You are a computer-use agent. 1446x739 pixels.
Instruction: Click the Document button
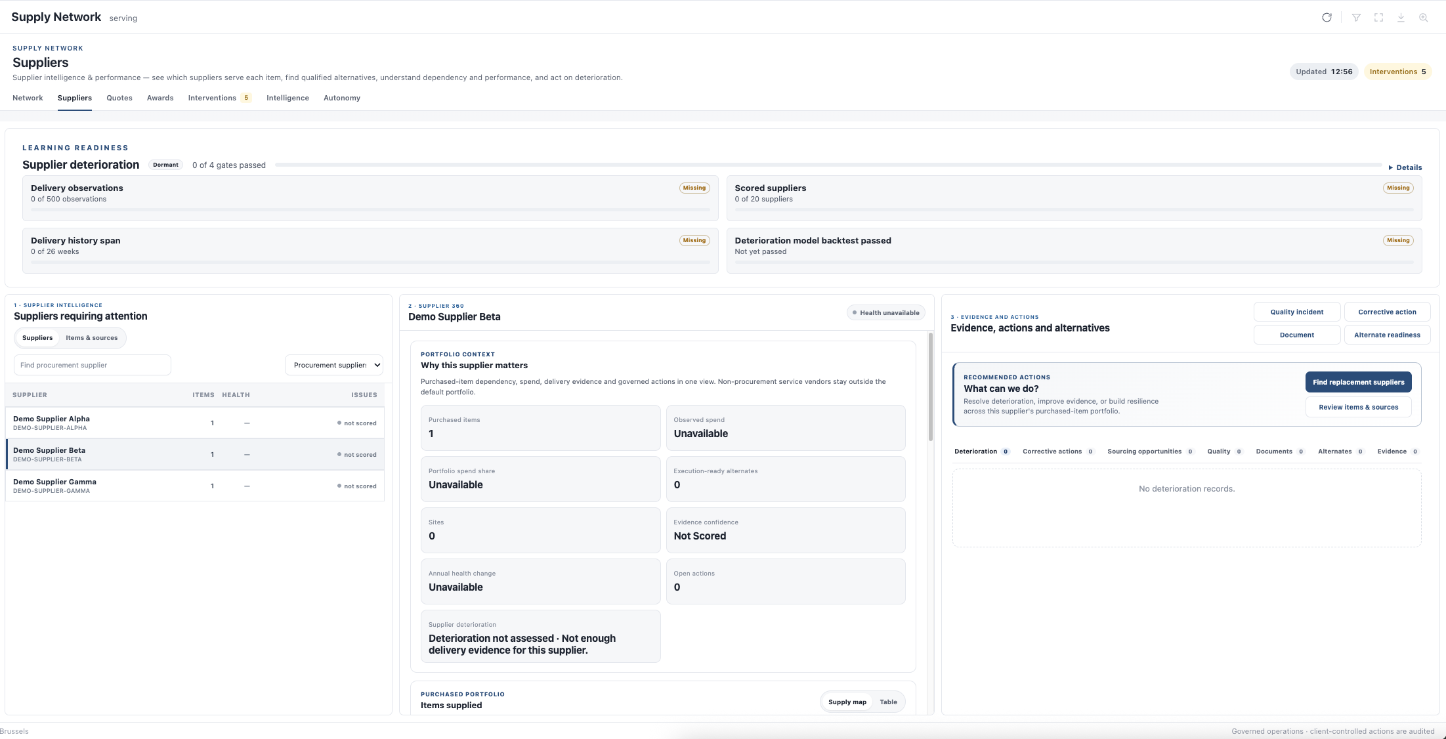click(1296, 335)
